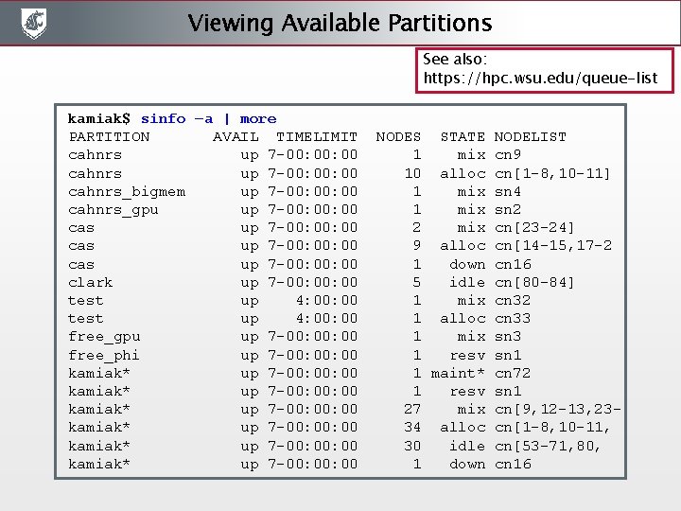Click the 'down' state in cas row

[x=467, y=265]
